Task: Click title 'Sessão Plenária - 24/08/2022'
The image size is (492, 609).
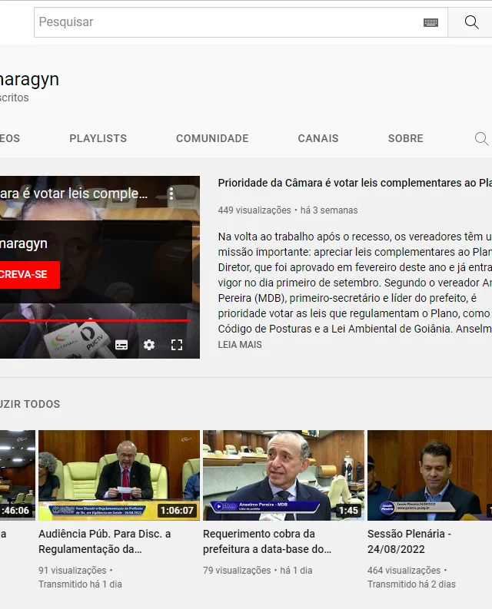Action: click(409, 541)
